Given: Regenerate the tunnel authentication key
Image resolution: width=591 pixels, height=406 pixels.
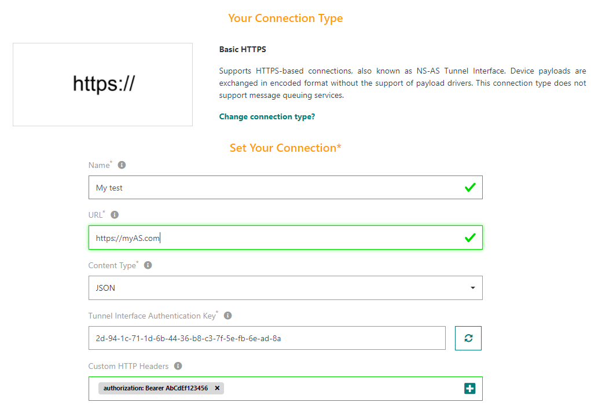Looking at the screenshot, I should [468, 338].
